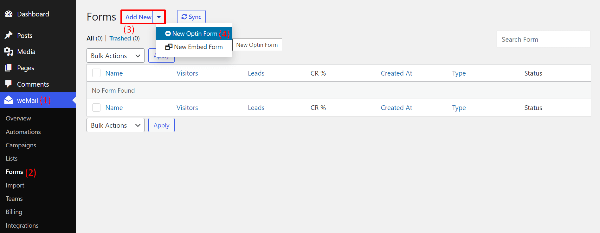
Task: Click the 'Status' header label
Action: pyautogui.click(x=533, y=73)
